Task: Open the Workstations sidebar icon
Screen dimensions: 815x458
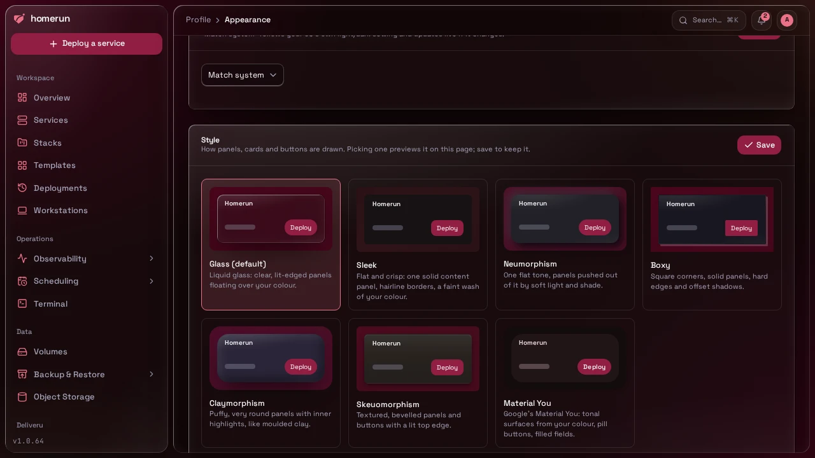Action: point(22,211)
